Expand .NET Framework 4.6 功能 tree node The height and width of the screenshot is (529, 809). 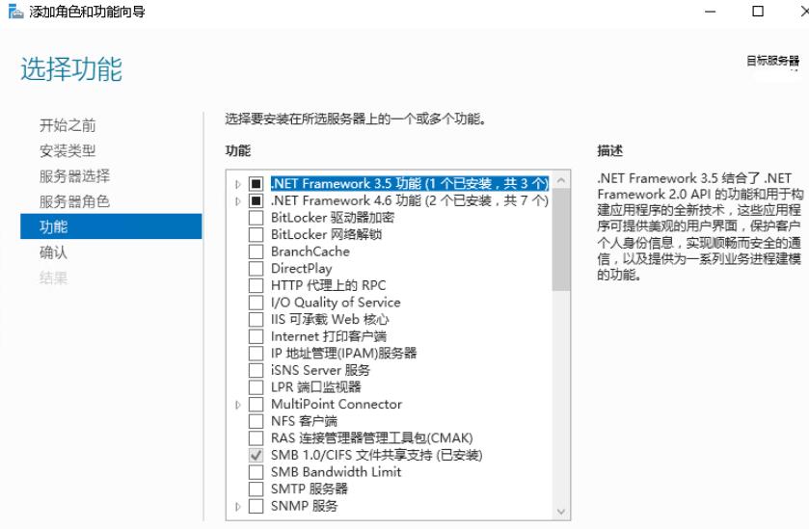pos(238,201)
